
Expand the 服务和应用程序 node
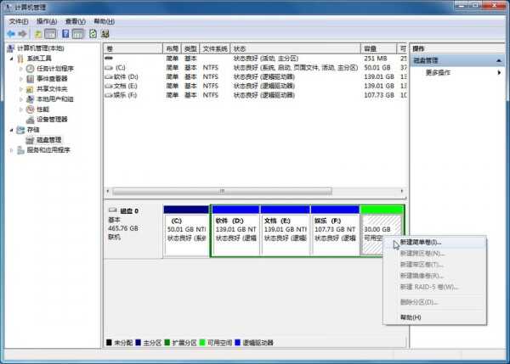(x=11, y=150)
